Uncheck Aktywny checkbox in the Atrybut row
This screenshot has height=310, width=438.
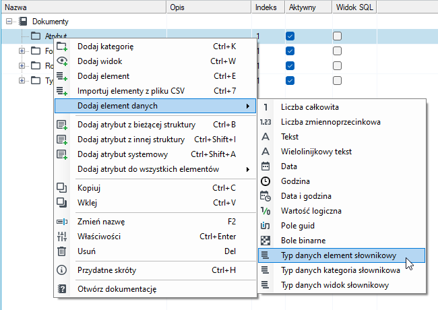coord(290,36)
